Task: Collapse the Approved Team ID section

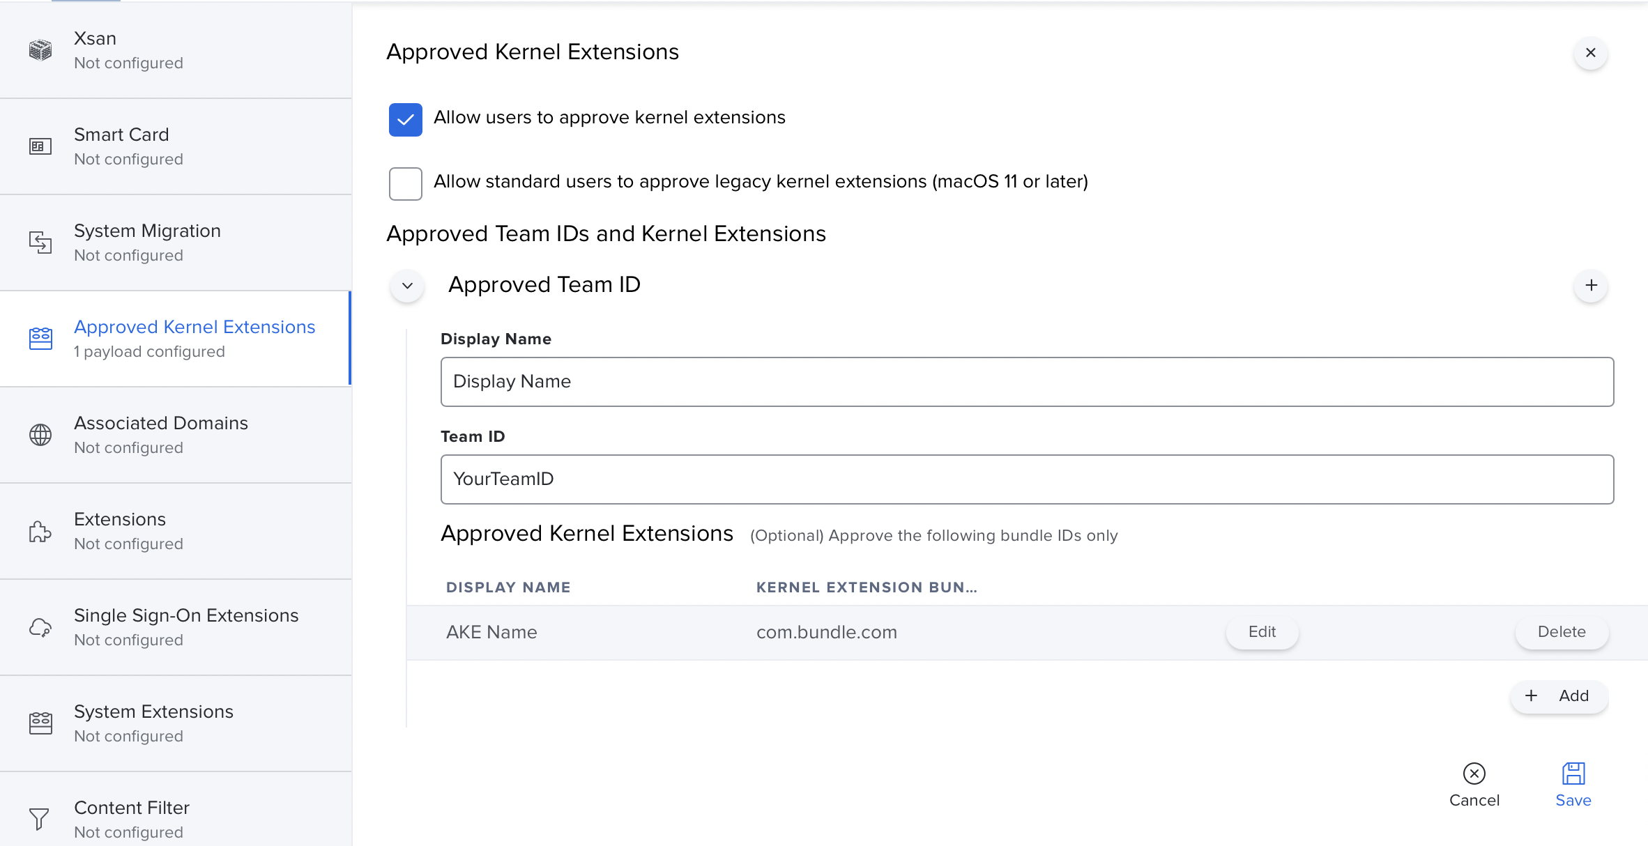Action: tap(408, 286)
